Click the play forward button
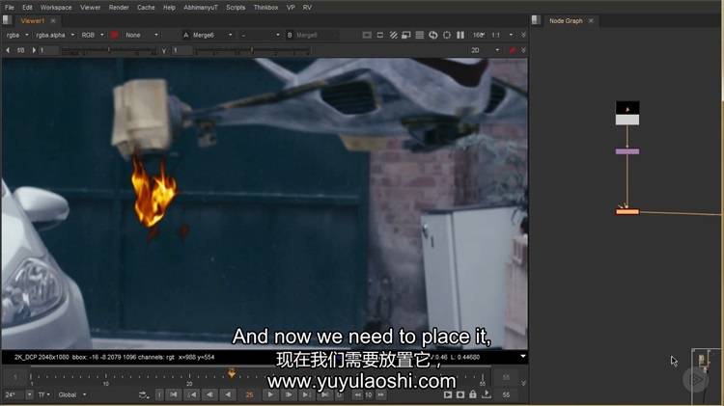724x406 pixels. (268, 394)
